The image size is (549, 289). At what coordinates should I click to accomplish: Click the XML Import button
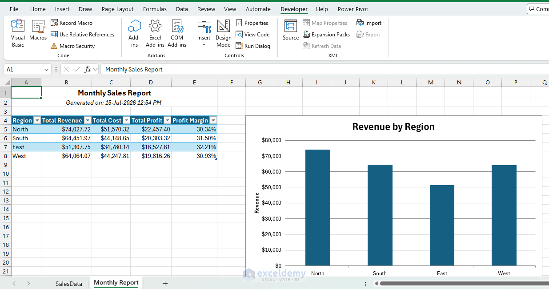[x=369, y=23]
